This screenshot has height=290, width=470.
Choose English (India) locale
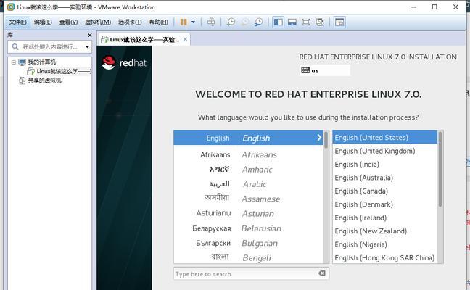point(385,165)
